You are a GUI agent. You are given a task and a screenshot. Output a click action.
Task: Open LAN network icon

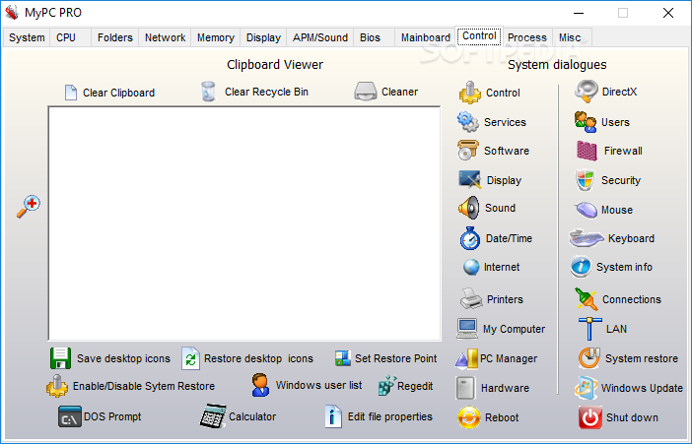coord(589,329)
